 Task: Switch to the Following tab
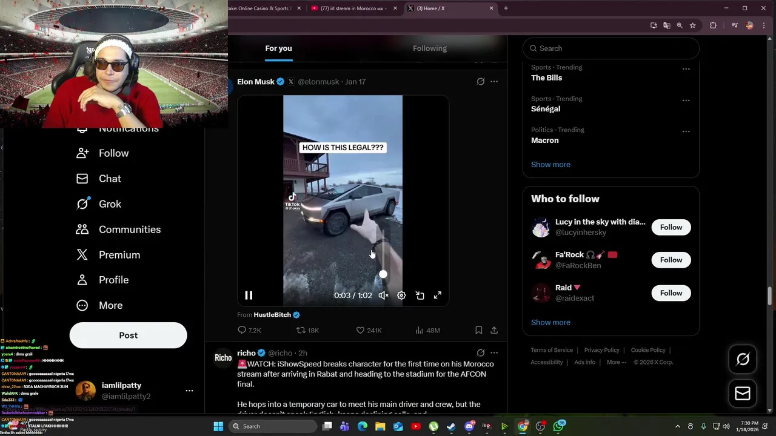click(430, 48)
